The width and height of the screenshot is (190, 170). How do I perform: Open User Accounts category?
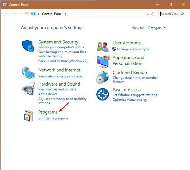point(127,43)
